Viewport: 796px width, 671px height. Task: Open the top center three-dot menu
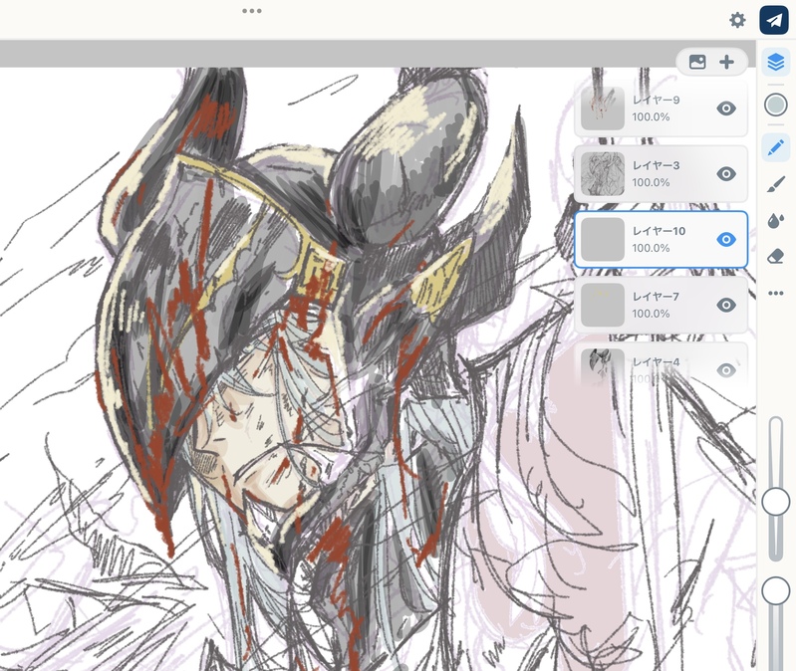pos(252,11)
